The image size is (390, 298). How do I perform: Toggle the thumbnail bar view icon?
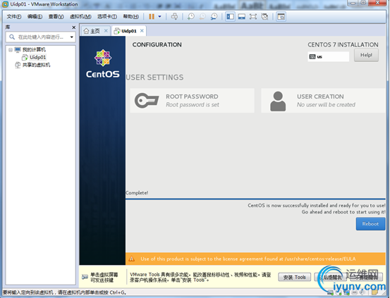241,16
